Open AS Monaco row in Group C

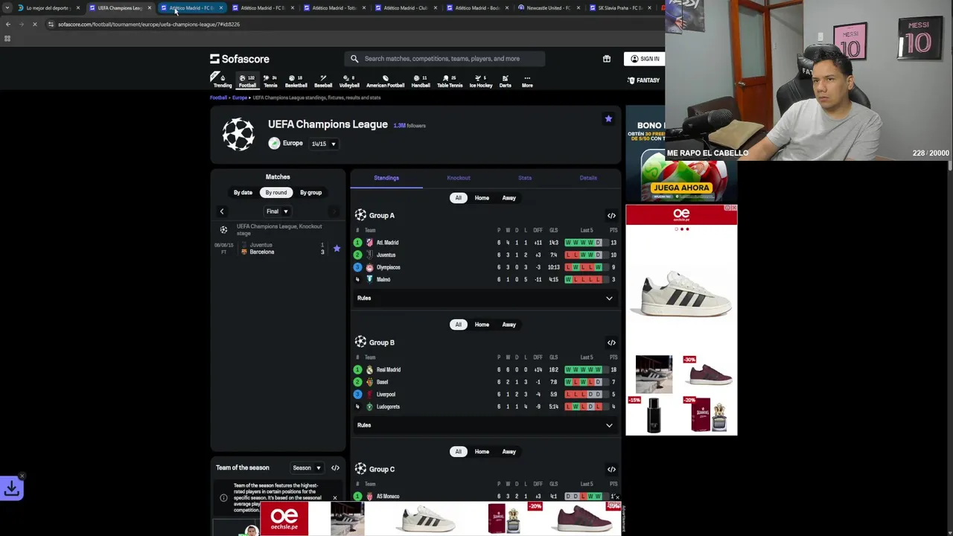(485, 497)
